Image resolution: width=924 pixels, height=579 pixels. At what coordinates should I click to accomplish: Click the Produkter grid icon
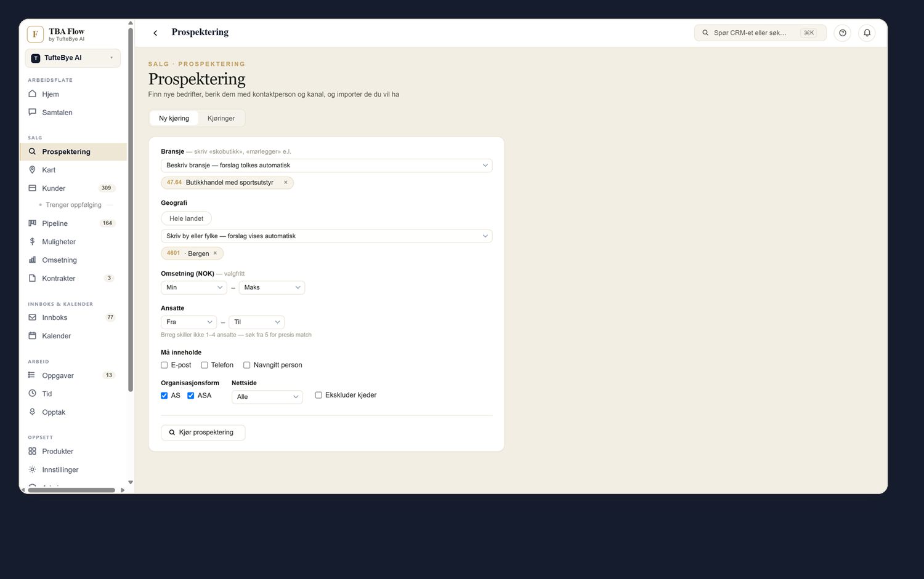point(33,451)
